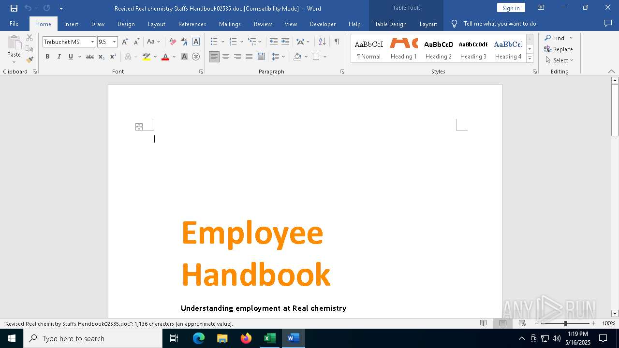This screenshot has width=619, height=348.
Task: Launch Firefox from the taskbar
Action: (x=246, y=338)
